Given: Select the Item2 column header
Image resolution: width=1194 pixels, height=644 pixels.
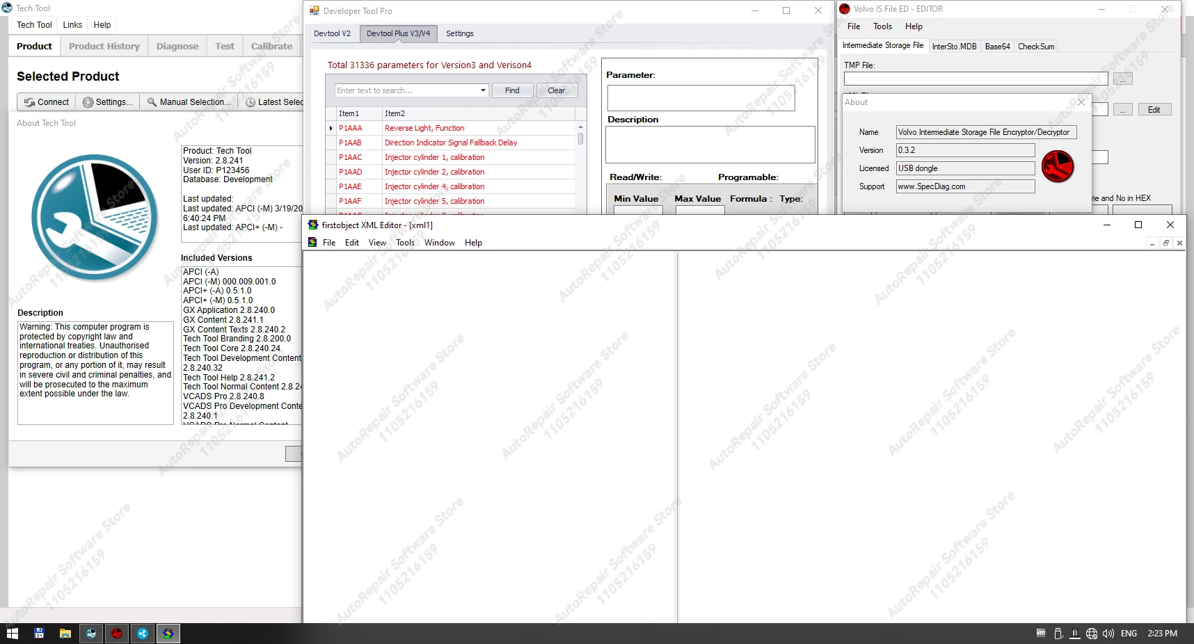Looking at the screenshot, I should click(479, 113).
